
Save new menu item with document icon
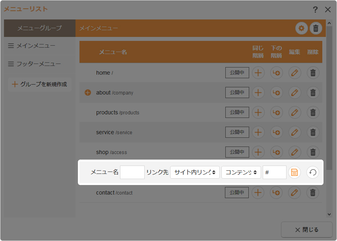click(294, 172)
